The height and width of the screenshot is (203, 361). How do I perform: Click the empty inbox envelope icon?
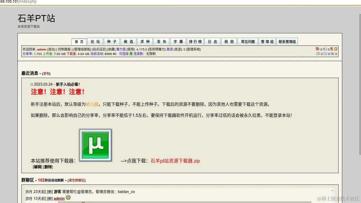click(x=325, y=54)
